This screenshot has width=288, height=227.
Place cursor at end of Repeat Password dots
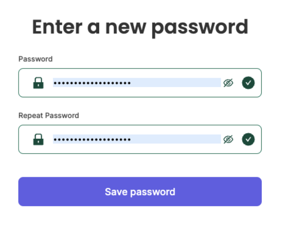click(131, 140)
